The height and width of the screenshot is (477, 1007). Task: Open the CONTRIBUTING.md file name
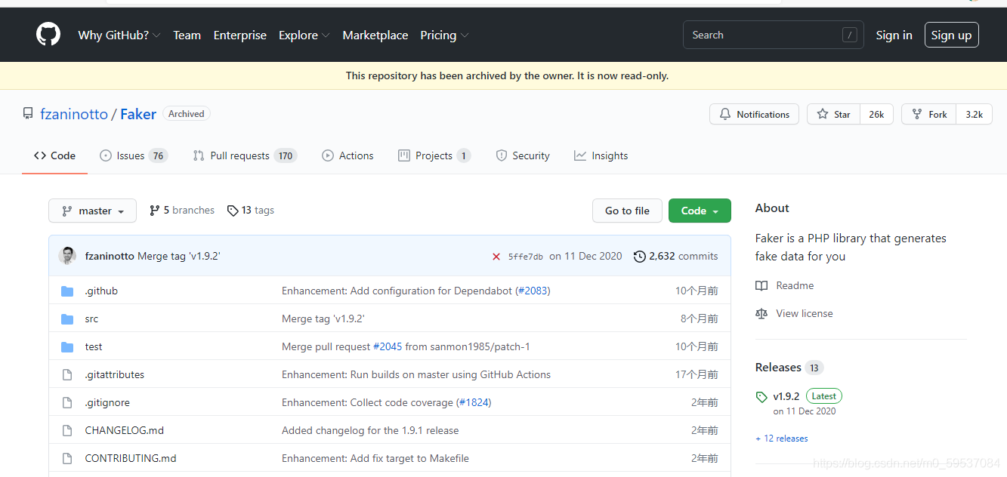[x=131, y=459]
